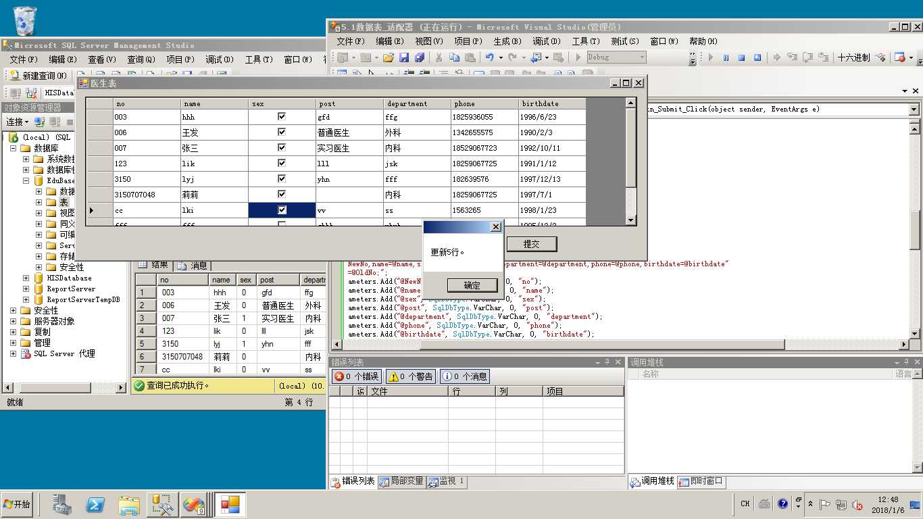Open 帮助 menu in Visual Studio
This screenshot has height=519, width=923.
703,41
